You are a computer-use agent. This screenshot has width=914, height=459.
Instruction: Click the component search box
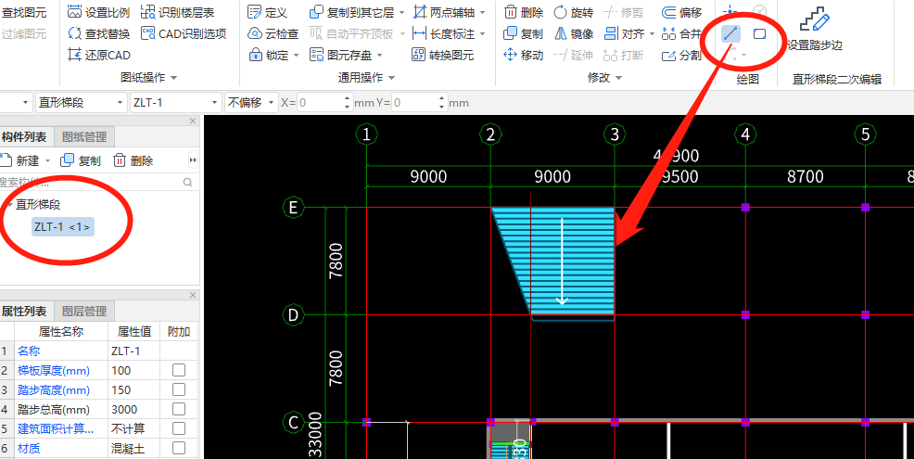pos(98,183)
